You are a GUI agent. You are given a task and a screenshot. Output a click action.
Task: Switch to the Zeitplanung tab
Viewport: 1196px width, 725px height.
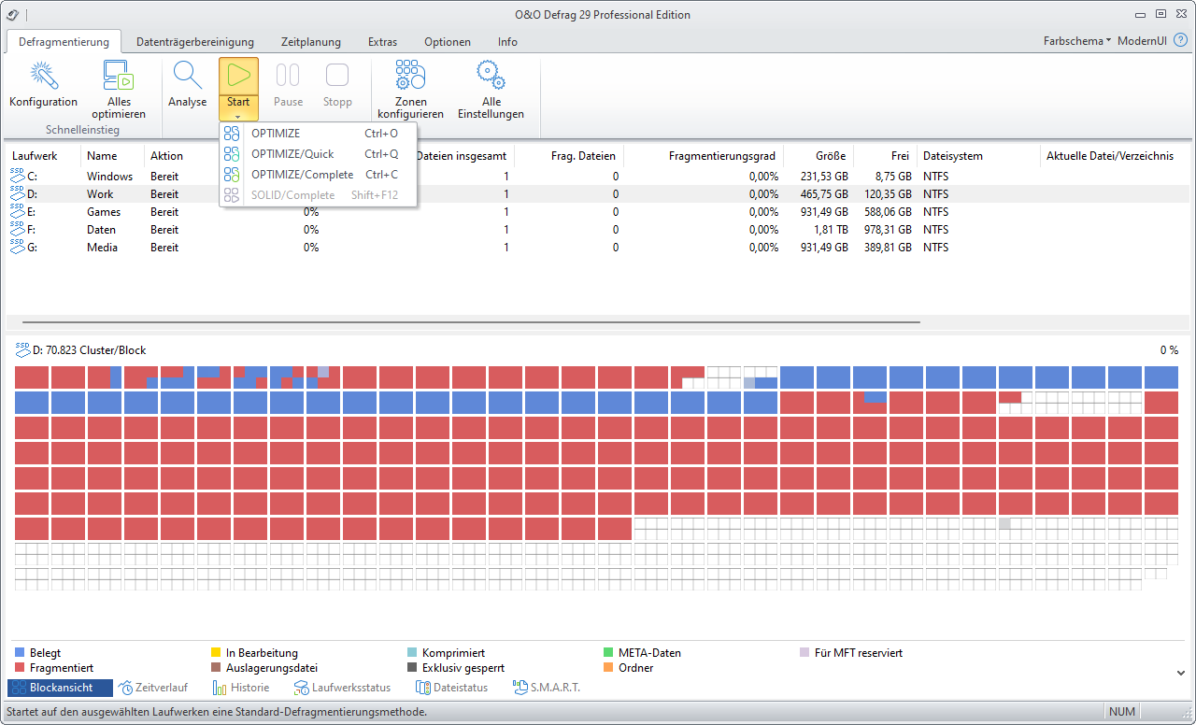(x=311, y=42)
